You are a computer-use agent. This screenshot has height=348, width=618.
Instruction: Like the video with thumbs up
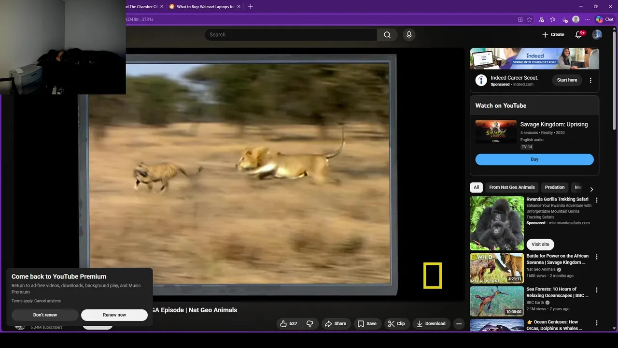coord(289,324)
